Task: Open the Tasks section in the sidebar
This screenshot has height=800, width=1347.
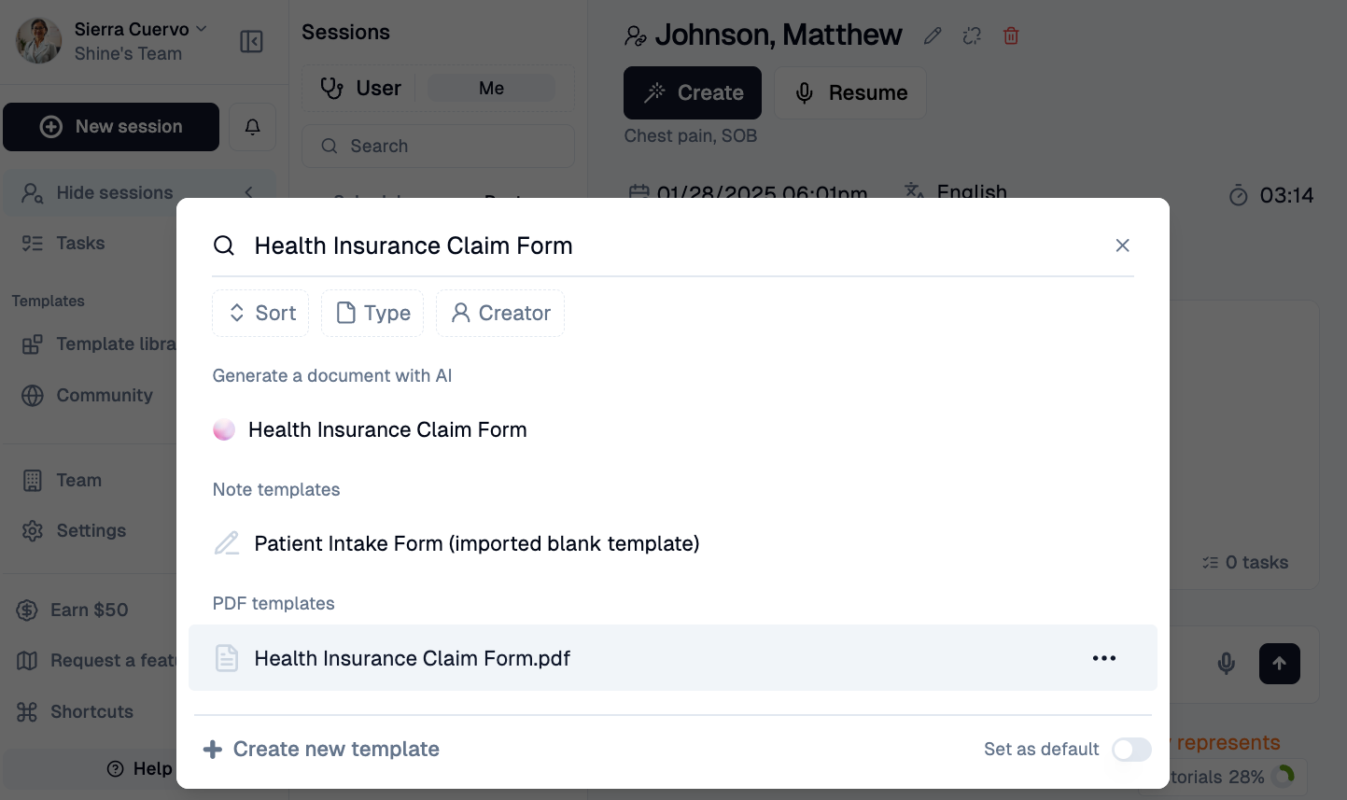Action: [80, 243]
